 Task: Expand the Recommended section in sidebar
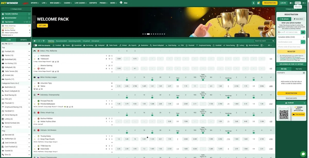(29, 18)
